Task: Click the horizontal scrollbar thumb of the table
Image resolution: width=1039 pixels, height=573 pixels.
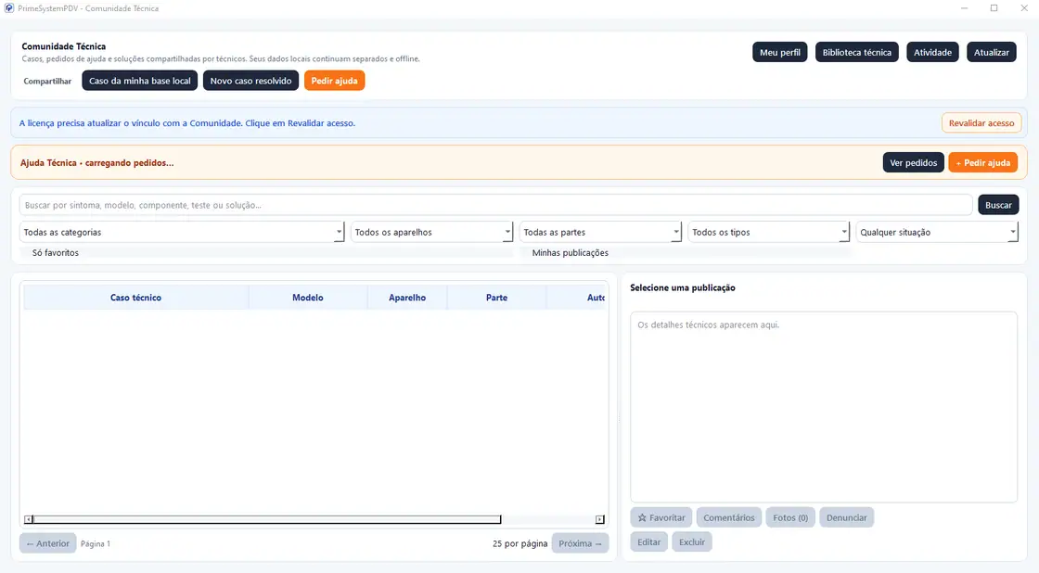Action: tap(267, 519)
